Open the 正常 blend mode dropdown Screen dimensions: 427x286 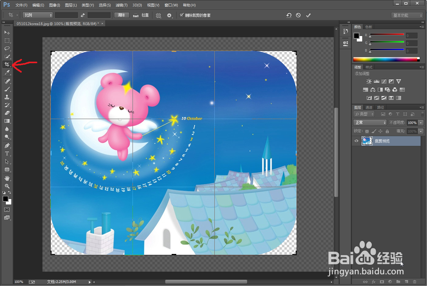(x=370, y=123)
